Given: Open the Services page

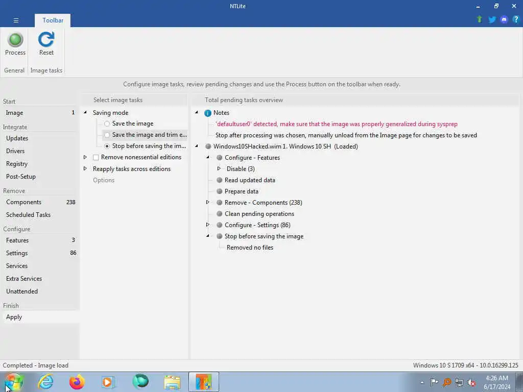Looking at the screenshot, I should point(40,265).
